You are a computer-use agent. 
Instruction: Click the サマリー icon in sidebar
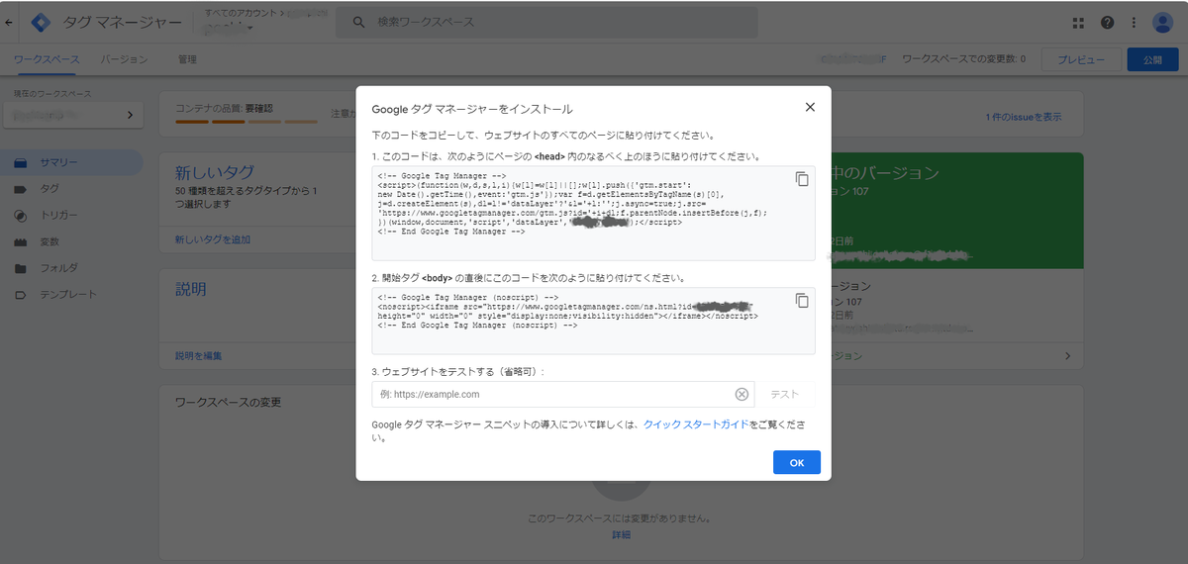click(x=20, y=162)
